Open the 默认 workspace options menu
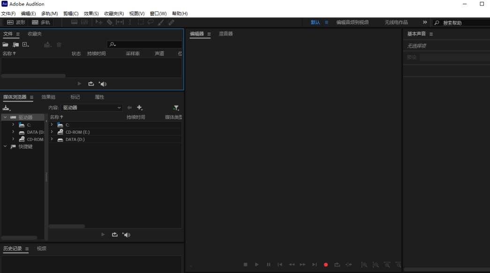This screenshot has width=490, height=273. coord(327,22)
